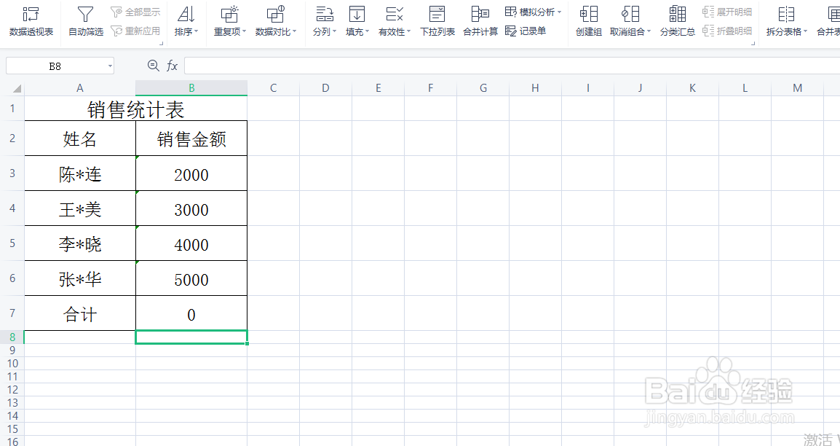This screenshot has height=446, width=840.
Task: Click the zoom magnifier icon beside fx
Action: (x=153, y=66)
